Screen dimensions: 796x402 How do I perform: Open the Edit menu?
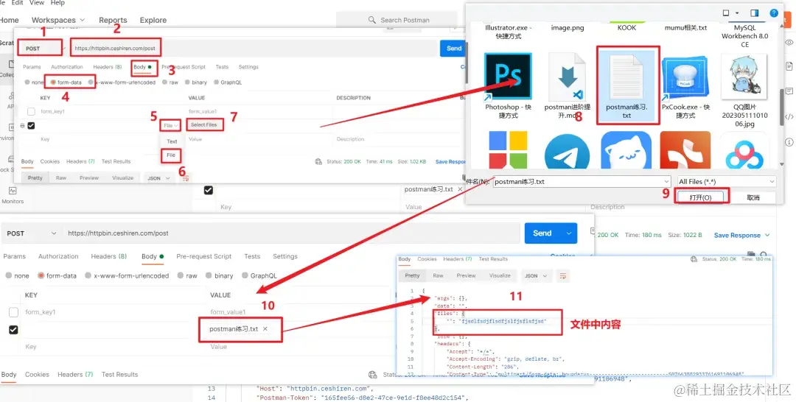tap(17, 2)
